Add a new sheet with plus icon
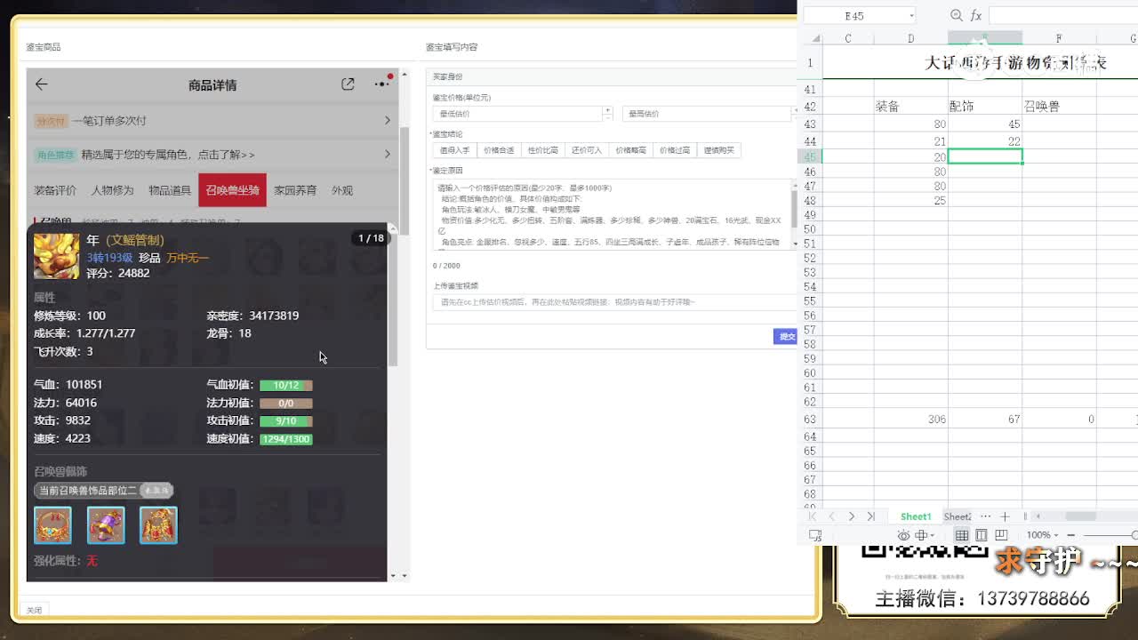Screen dimensions: 1138x640 click(1005, 516)
